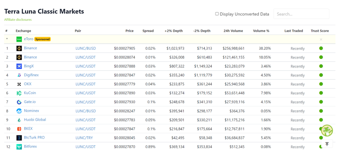This screenshot has width=339, height=150.
Task: Click the eToro exchange logo icon
Action: point(19,39)
